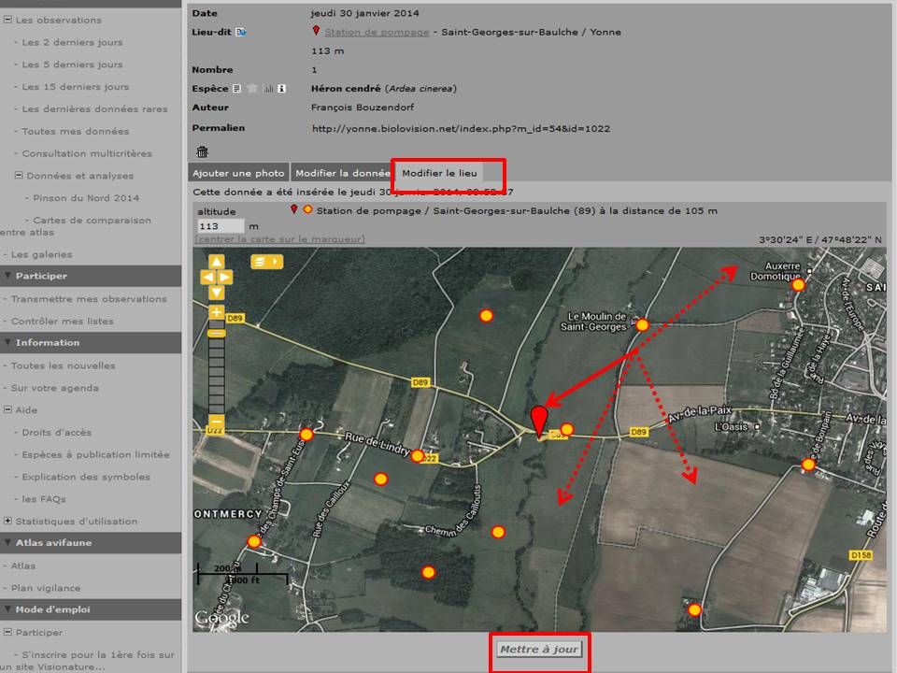Zoom in with the map plus button
897x673 pixels.
pos(216,312)
